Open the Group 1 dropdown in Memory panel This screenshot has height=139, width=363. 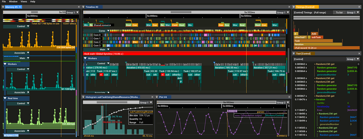[72, 12]
